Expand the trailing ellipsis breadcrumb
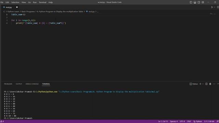Image resolution: width=219 pixels, height=123 pixels. coord(98,12)
